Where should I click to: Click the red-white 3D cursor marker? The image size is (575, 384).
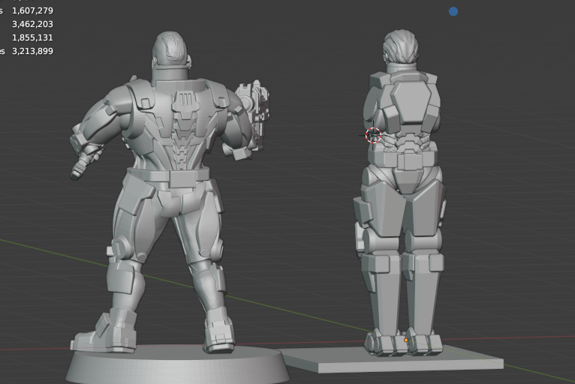(x=373, y=135)
